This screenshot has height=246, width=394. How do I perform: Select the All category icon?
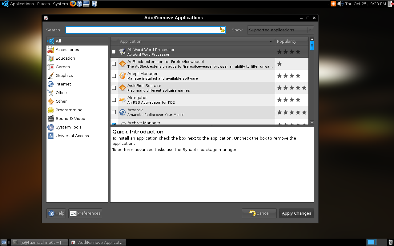pos(51,41)
